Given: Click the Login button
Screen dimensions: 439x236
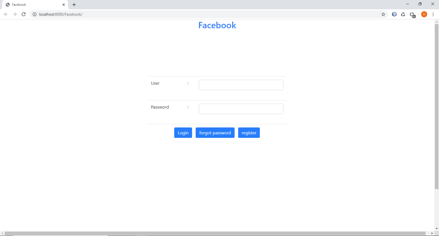Looking at the screenshot, I should click(183, 133).
